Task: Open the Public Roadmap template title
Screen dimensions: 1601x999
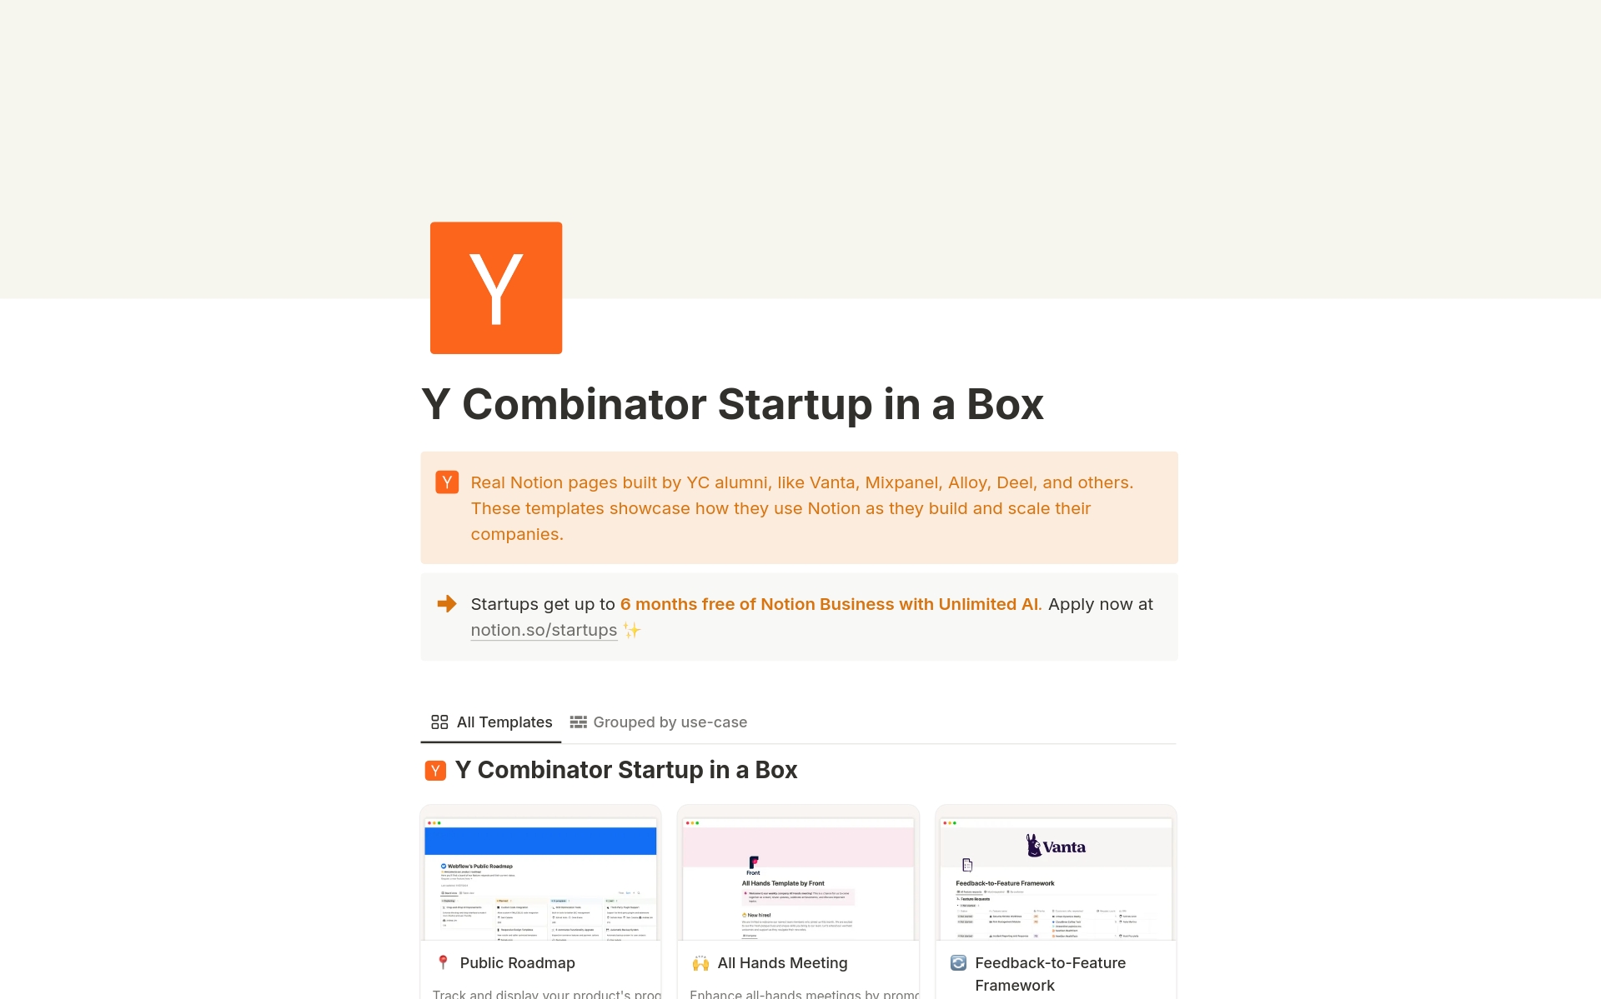Action: [517, 963]
